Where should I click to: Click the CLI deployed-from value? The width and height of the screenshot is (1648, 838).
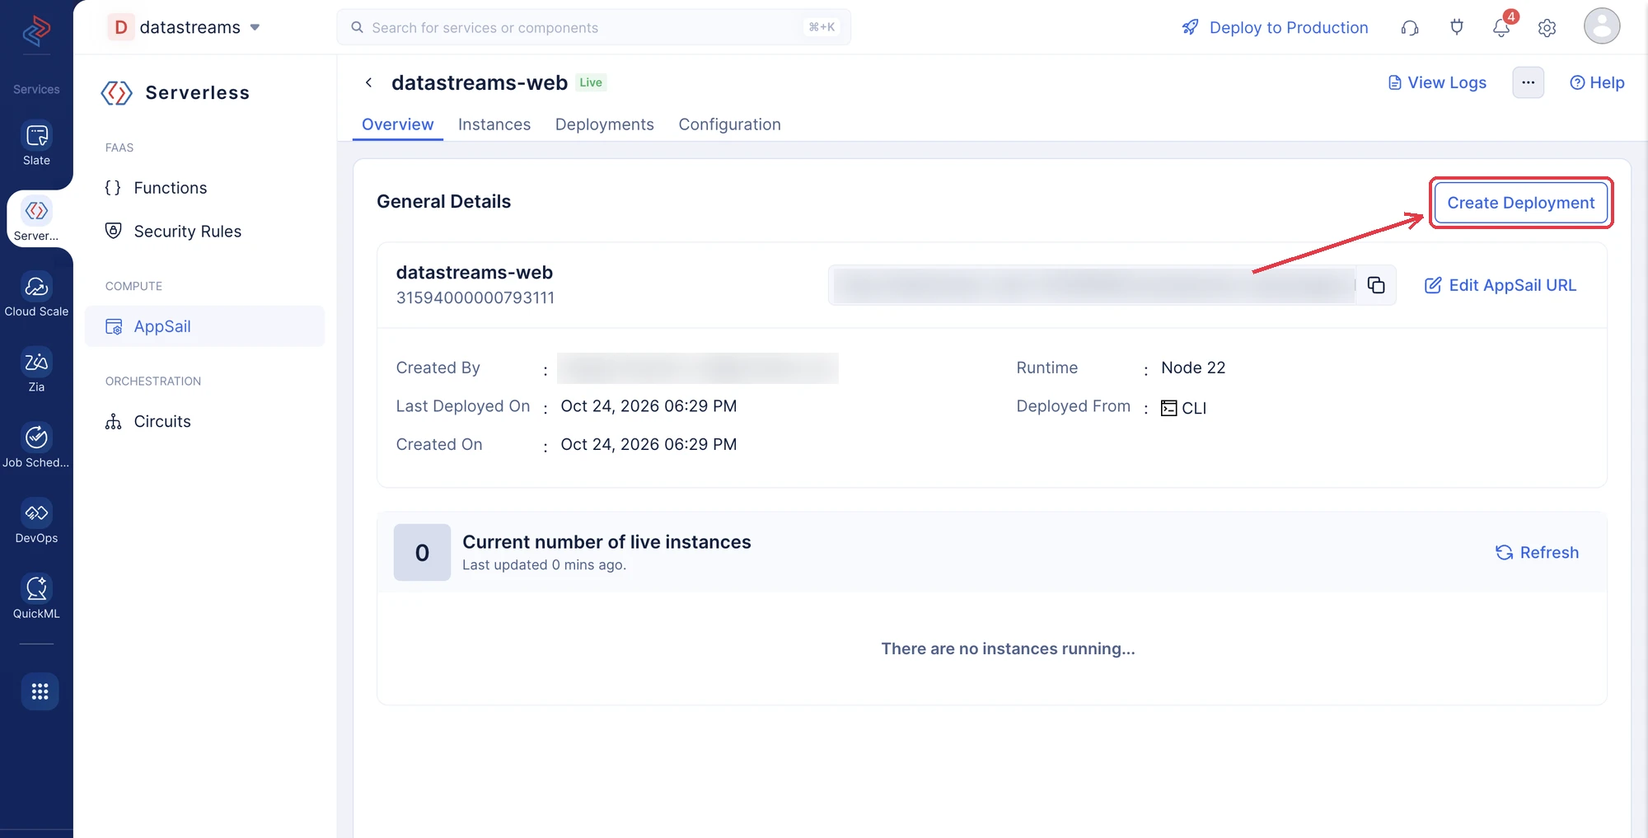tap(1184, 408)
